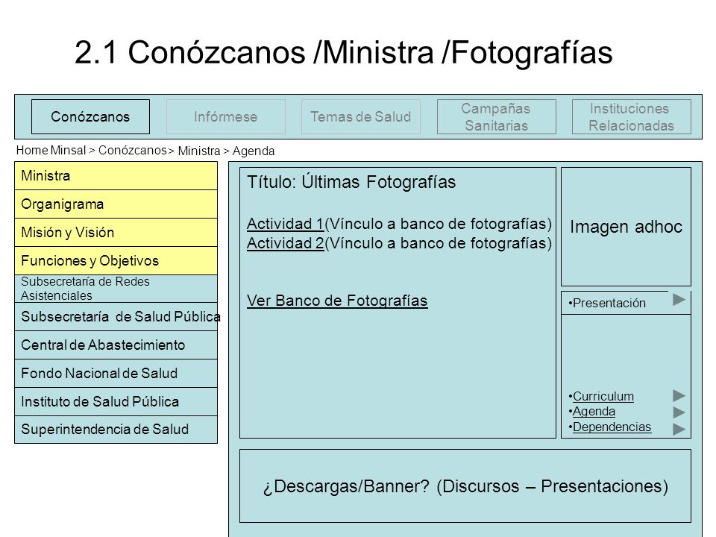Follow the Actividad 1 link
Image resolution: width=716 pixels, height=537 pixels.
pos(286,224)
